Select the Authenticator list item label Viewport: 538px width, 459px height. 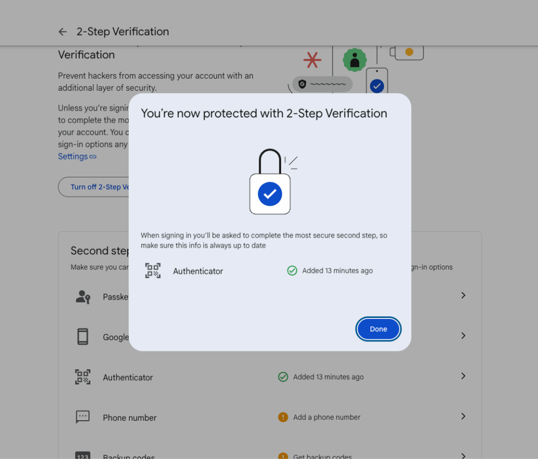click(x=128, y=378)
